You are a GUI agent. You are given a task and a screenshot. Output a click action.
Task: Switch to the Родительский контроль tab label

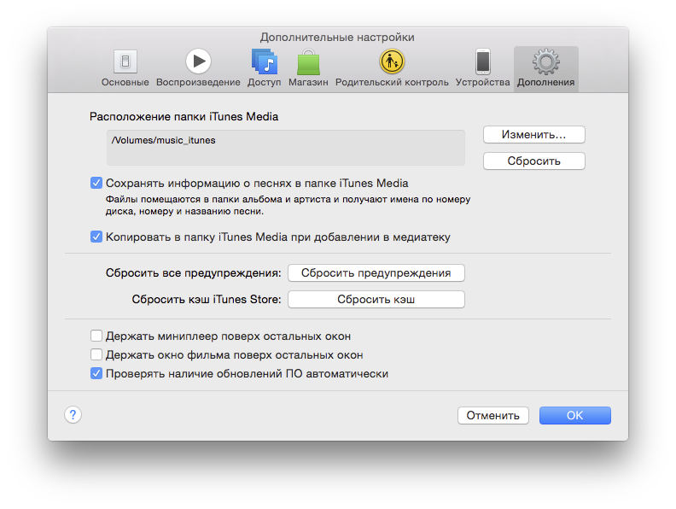392,82
